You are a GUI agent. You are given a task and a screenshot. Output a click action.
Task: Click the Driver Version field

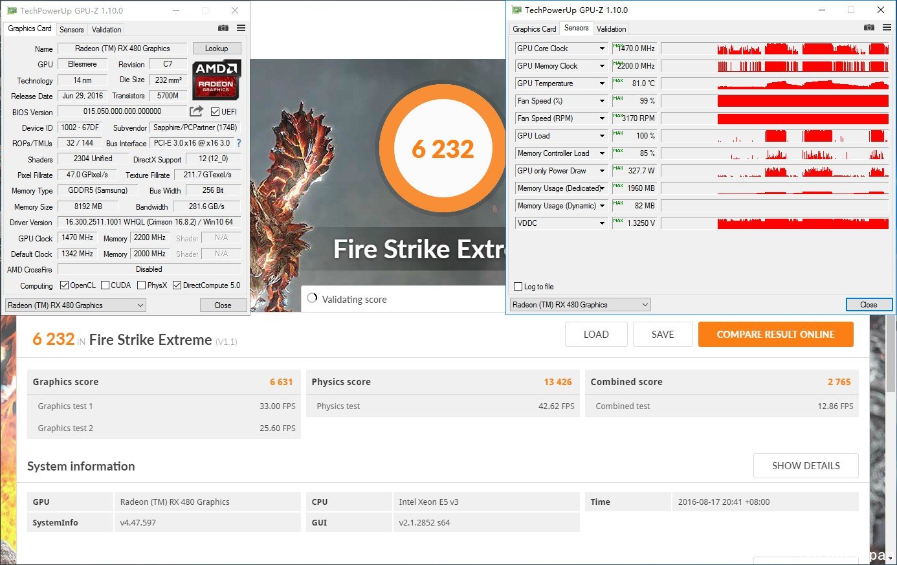[149, 222]
